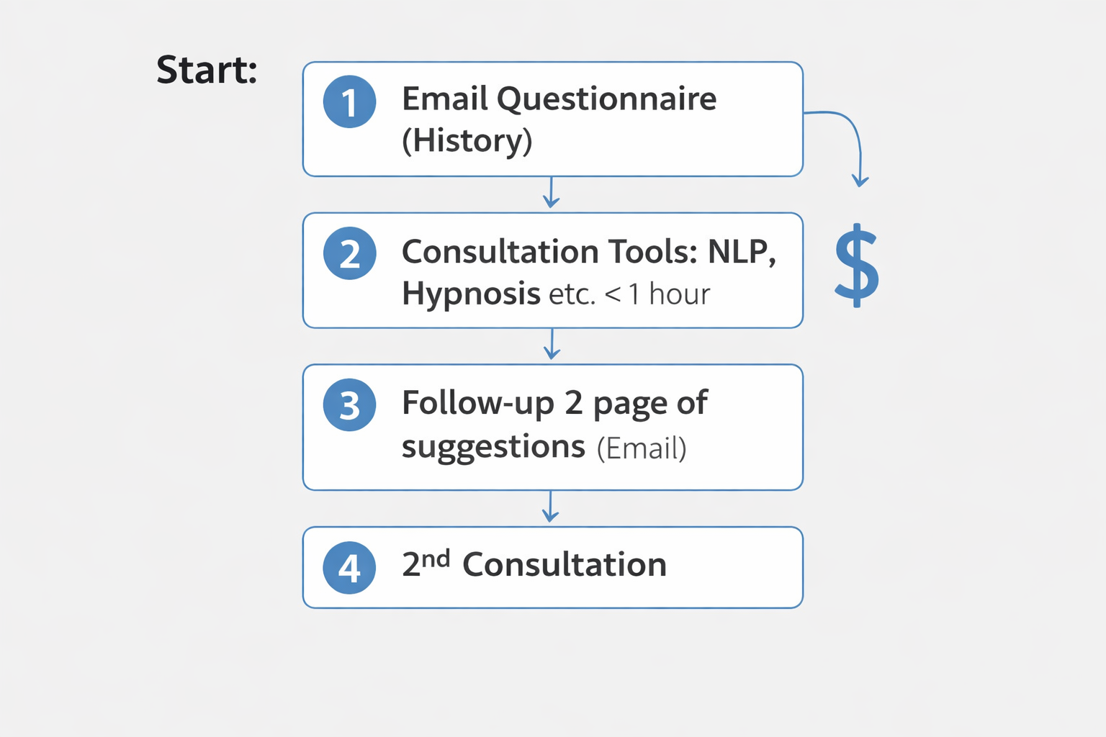Click the "Start:" label

click(x=207, y=71)
